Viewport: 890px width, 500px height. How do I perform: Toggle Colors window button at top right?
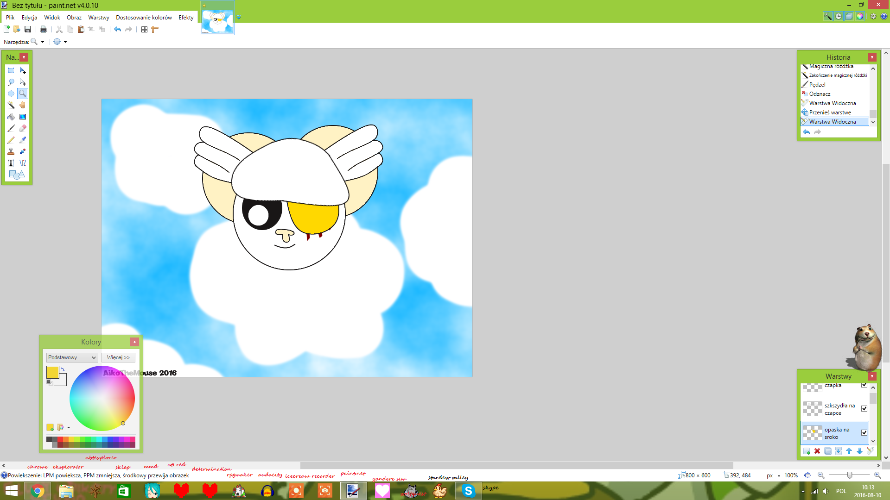point(860,16)
